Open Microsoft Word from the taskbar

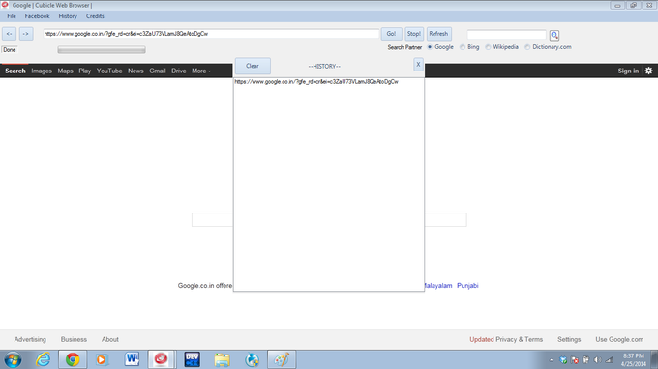pyautogui.click(x=132, y=359)
